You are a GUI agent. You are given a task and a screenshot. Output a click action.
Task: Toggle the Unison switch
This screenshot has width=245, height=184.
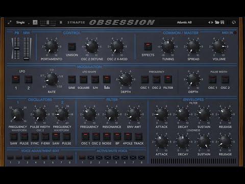[72, 47]
